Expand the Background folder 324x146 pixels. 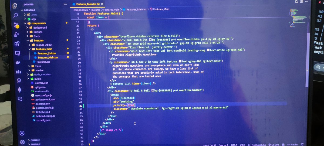click(27, 28)
